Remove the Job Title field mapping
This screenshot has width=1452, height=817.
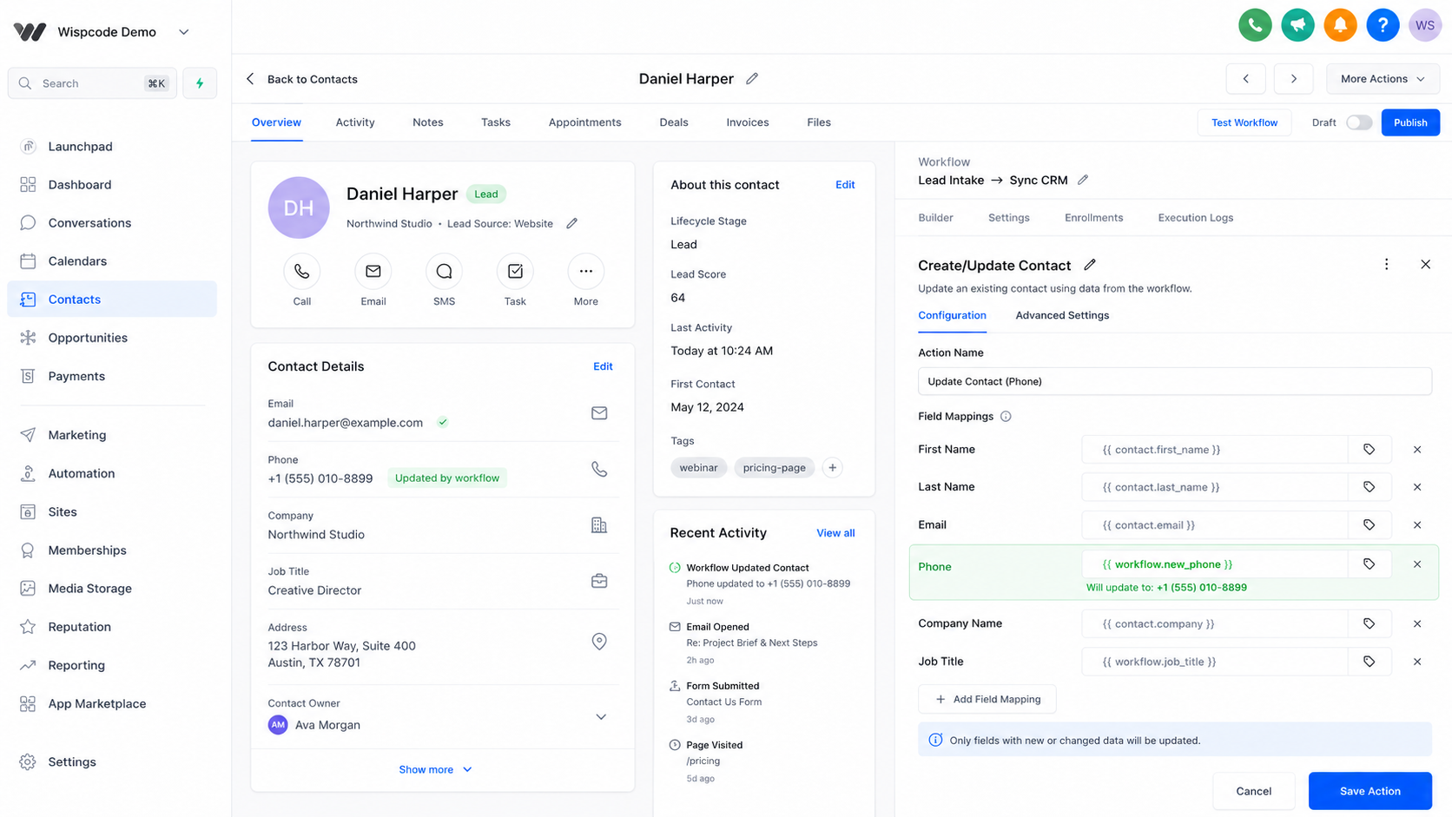coord(1417,662)
